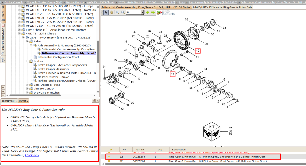Click callout number 23 in diagram
This screenshot has height=166, width=306.
(x=224, y=28)
